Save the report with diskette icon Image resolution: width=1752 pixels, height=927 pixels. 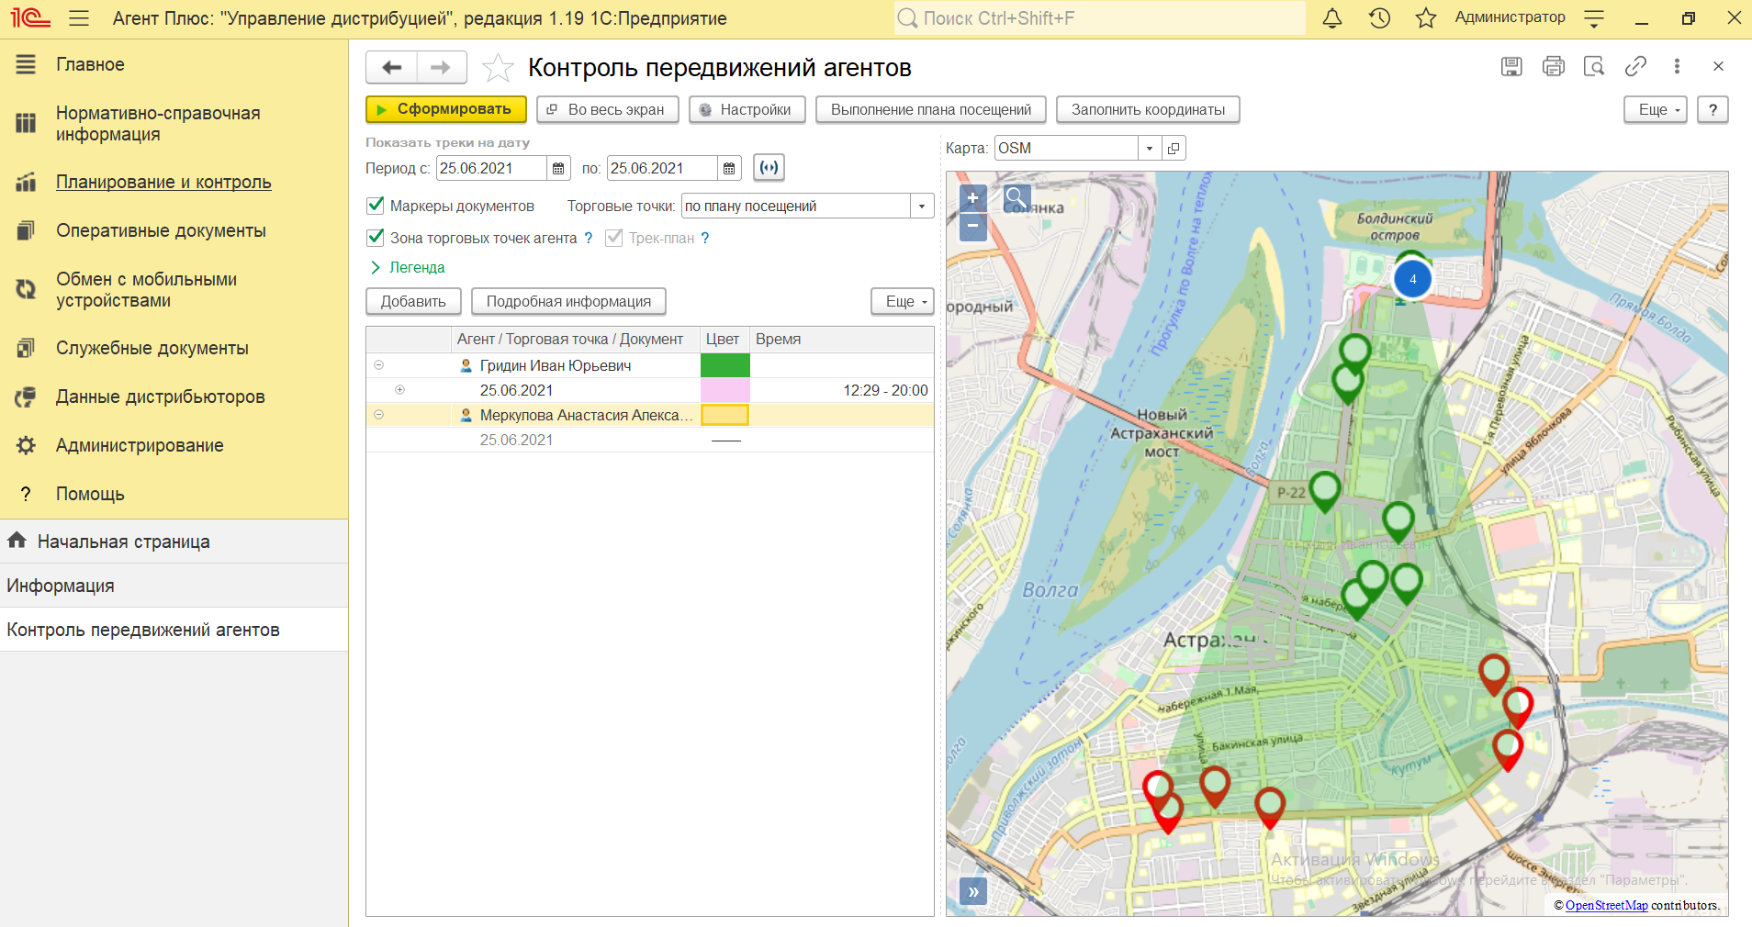tap(1511, 66)
